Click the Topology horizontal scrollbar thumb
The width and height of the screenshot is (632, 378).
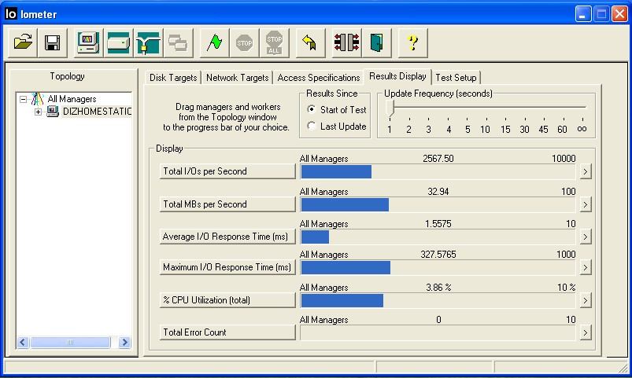[x=70, y=342]
